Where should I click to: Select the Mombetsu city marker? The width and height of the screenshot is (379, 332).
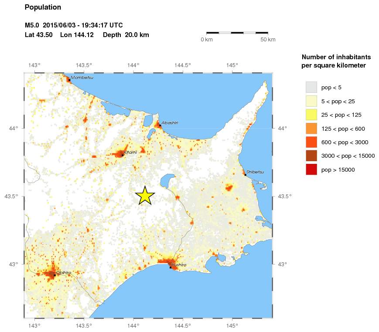pos(69,80)
